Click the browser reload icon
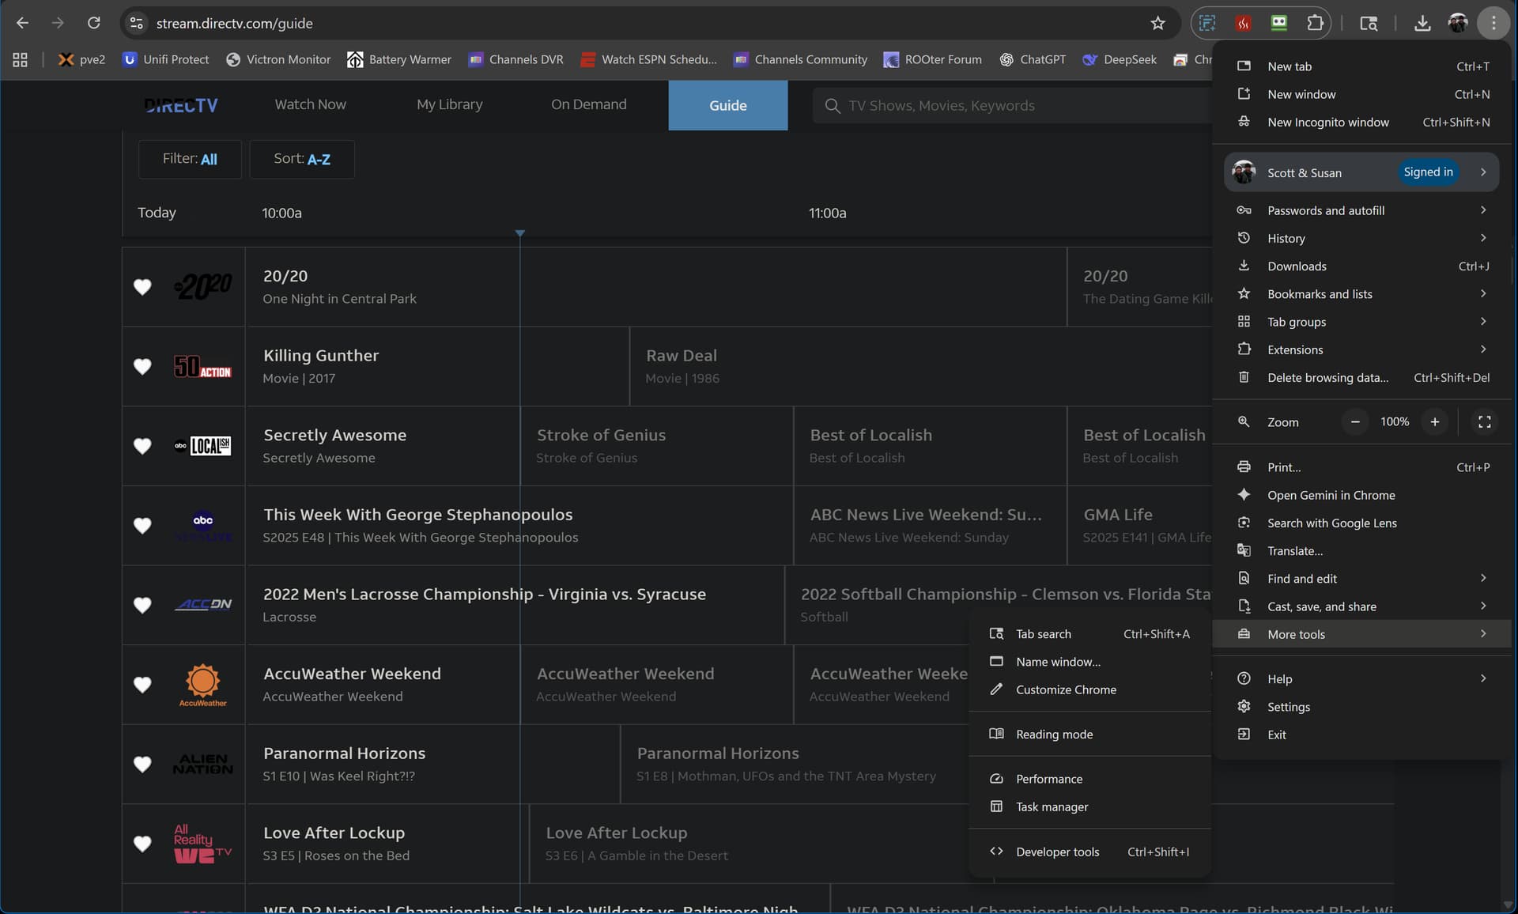Viewport: 1518px width, 914px height. coord(93,23)
